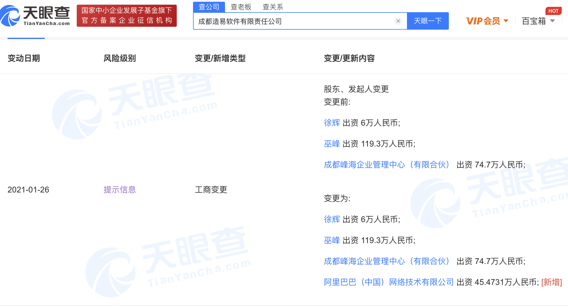Click the 变动日期 column header

[x=24, y=58]
